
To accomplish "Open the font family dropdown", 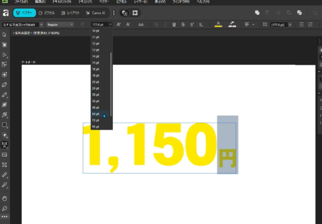I will click(x=41, y=25).
